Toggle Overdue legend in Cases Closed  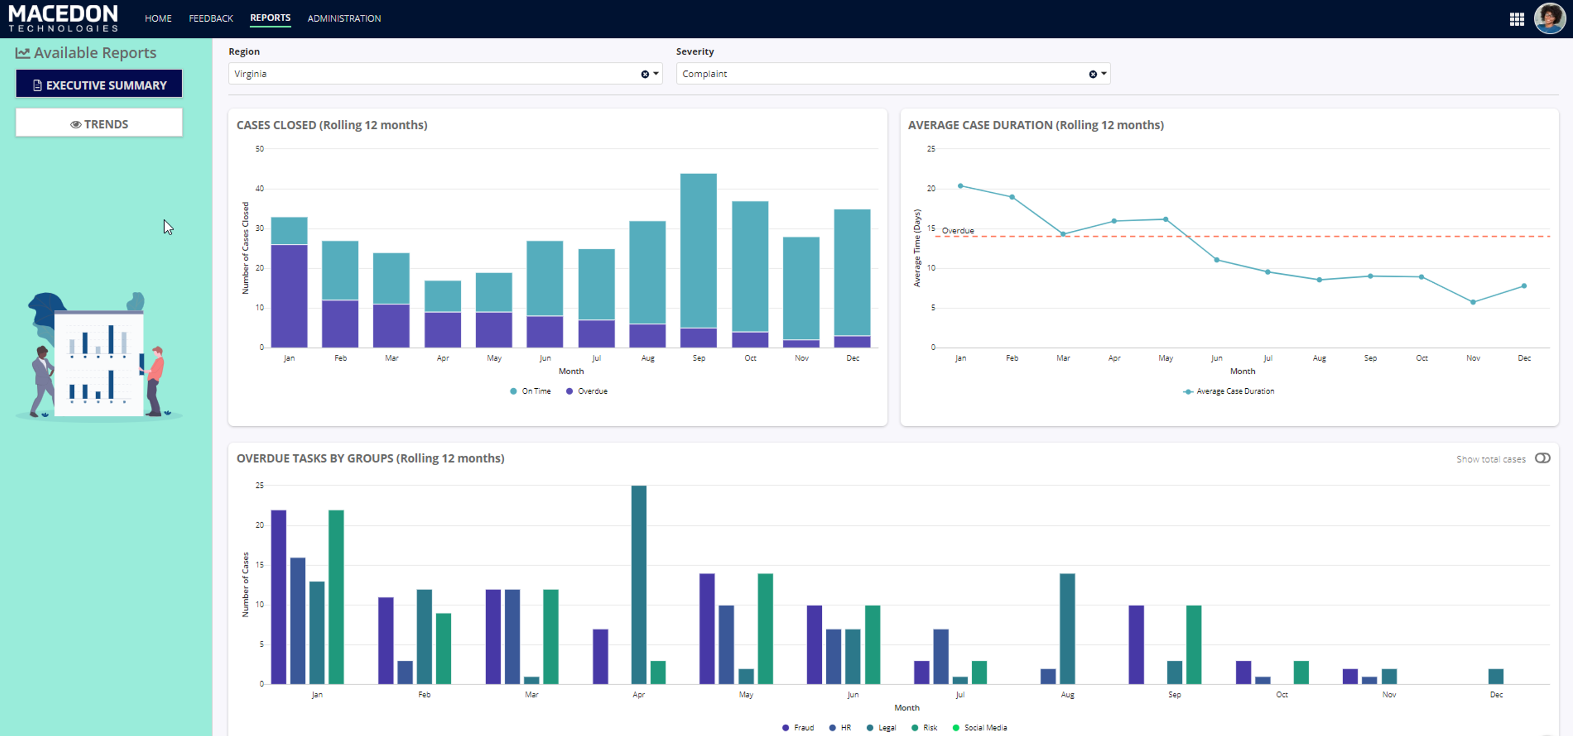(586, 391)
